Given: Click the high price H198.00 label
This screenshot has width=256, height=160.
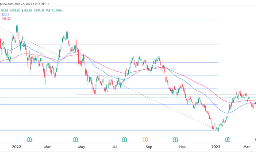Looking at the screenshot, I should [15, 11].
